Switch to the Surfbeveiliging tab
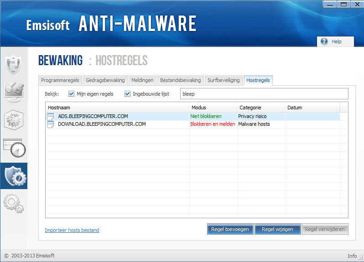The image size is (364, 262). click(x=224, y=80)
